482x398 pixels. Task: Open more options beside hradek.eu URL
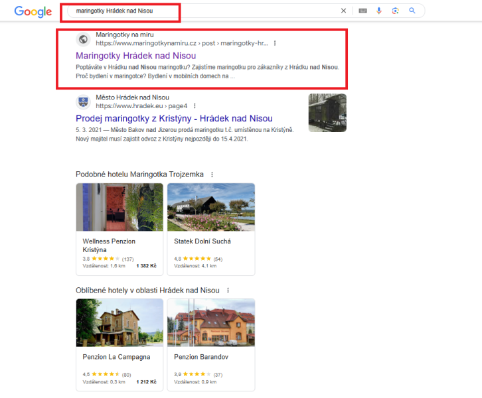[x=195, y=106]
